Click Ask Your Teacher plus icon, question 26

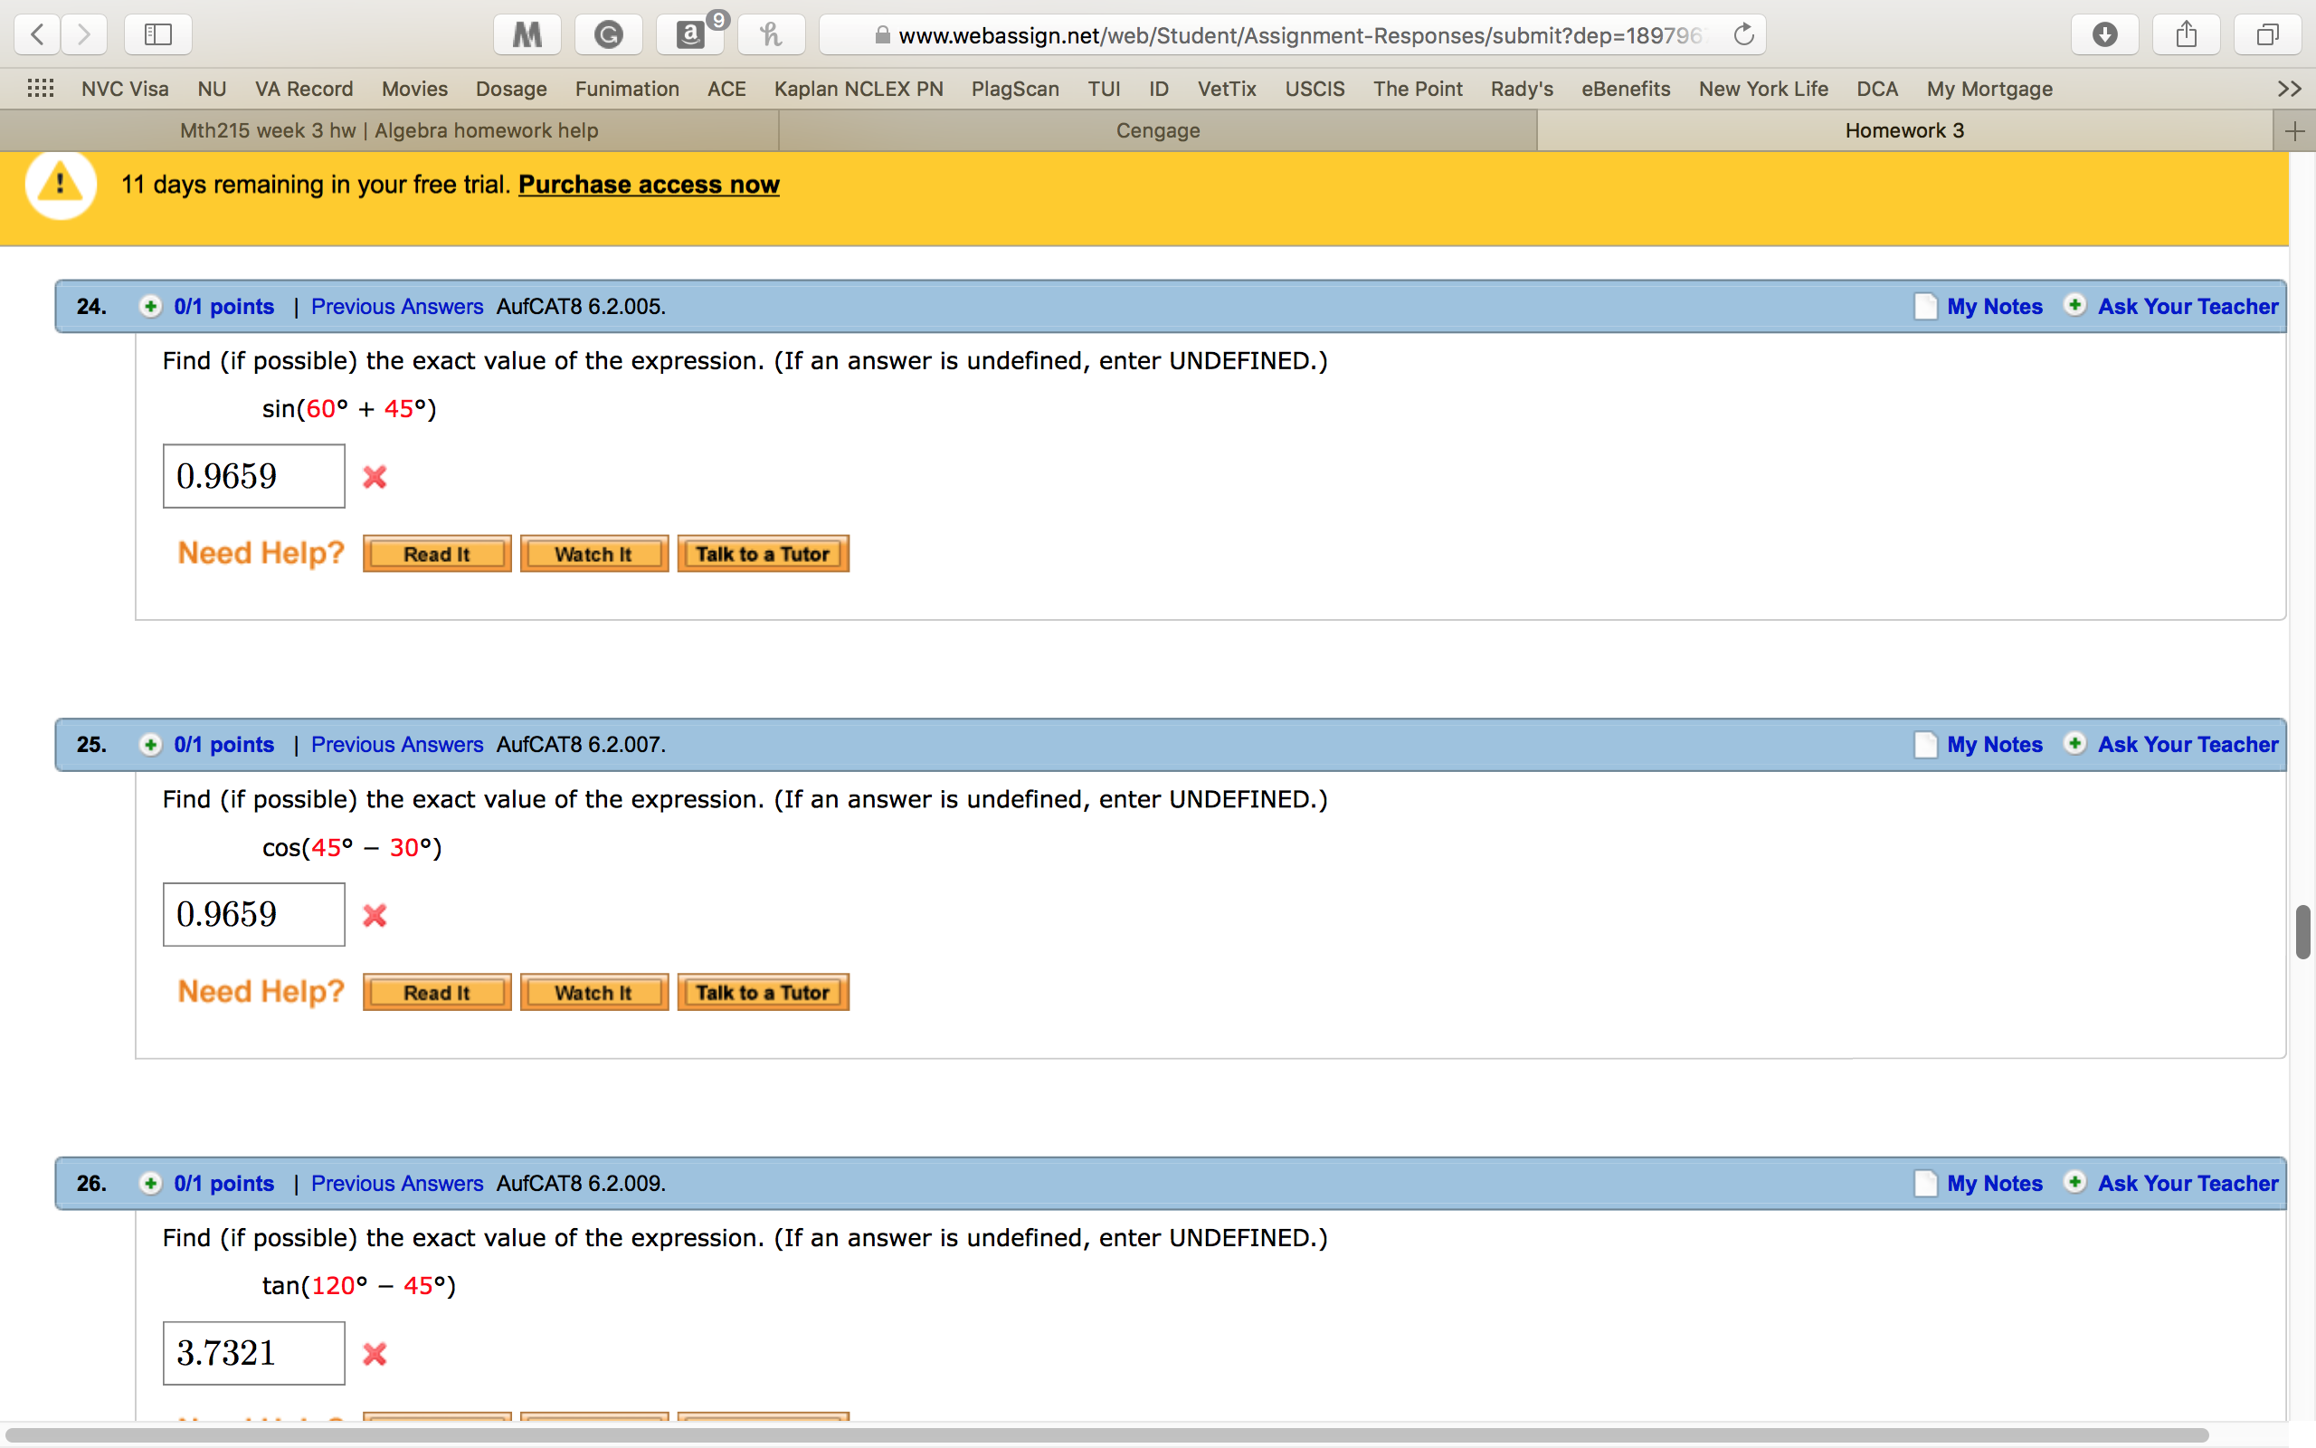[2074, 1183]
